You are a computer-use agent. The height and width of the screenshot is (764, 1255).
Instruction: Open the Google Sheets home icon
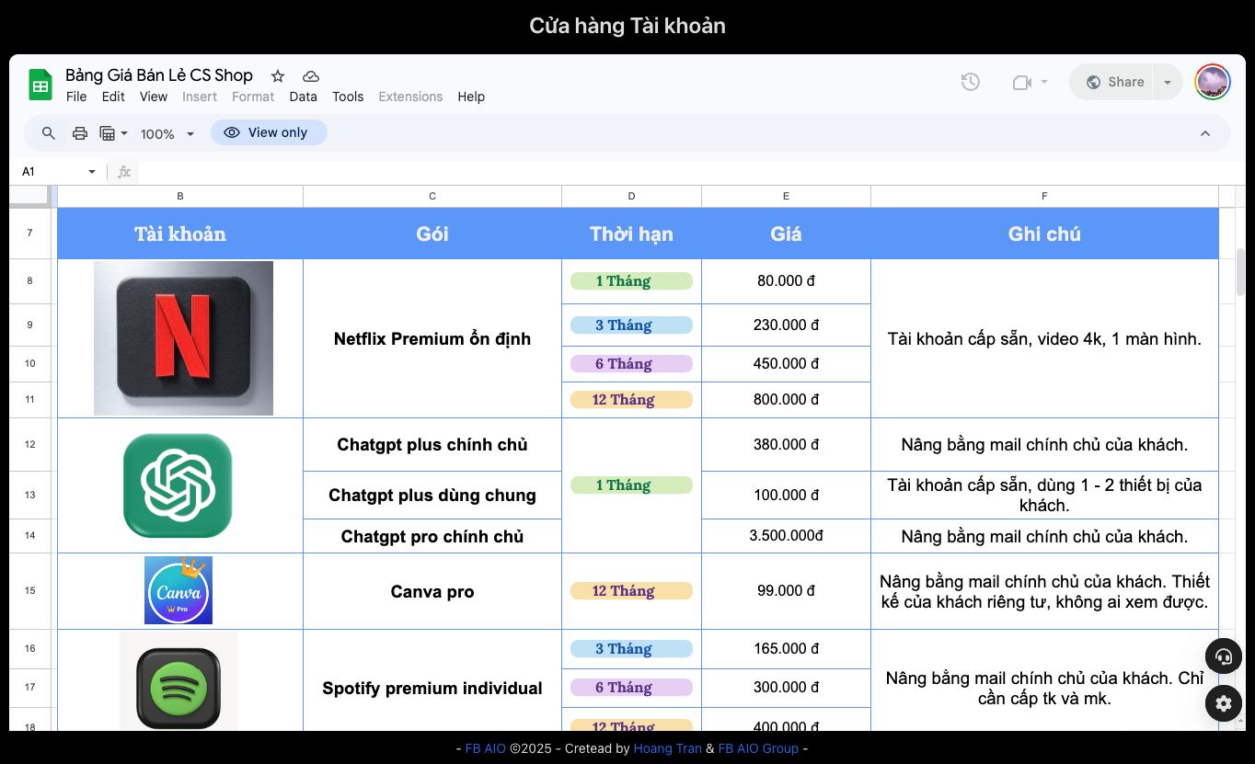pyautogui.click(x=40, y=85)
